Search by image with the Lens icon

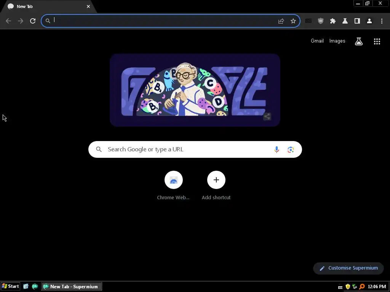pyautogui.click(x=291, y=149)
